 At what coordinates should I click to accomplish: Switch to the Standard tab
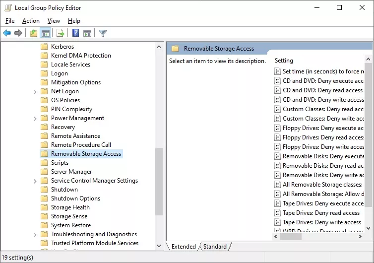pyautogui.click(x=215, y=246)
